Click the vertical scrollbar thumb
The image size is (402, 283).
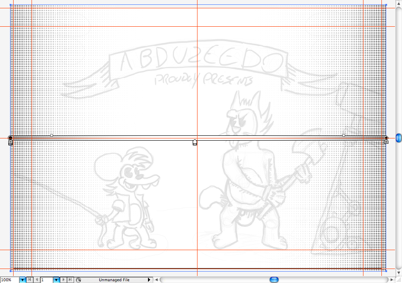pyautogui.click(x=398, y=138)
